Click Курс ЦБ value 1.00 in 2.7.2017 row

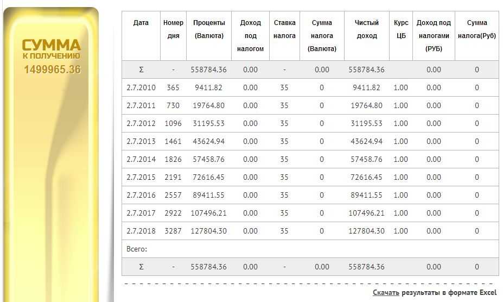[x=400, y=213]
